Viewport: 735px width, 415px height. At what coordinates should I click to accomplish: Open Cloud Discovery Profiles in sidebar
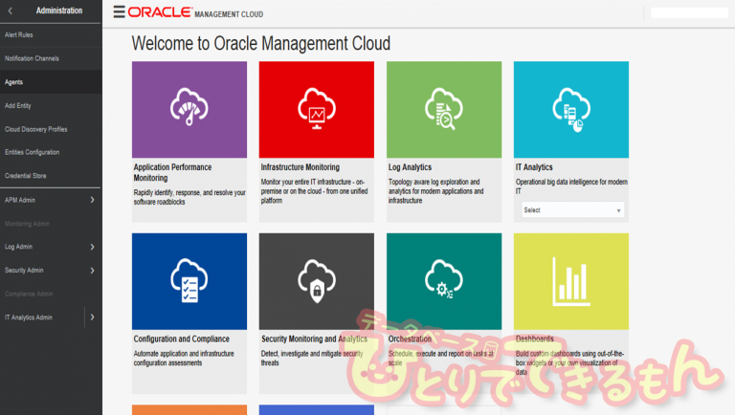pos(36,129)
